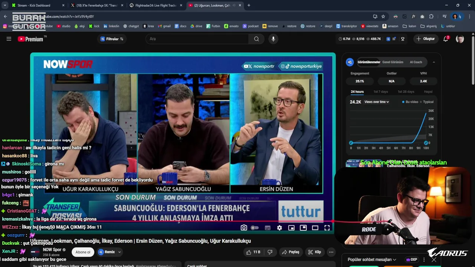Open a new browser tab
This screenshot has height=267, width=475.
click(249, 6)
